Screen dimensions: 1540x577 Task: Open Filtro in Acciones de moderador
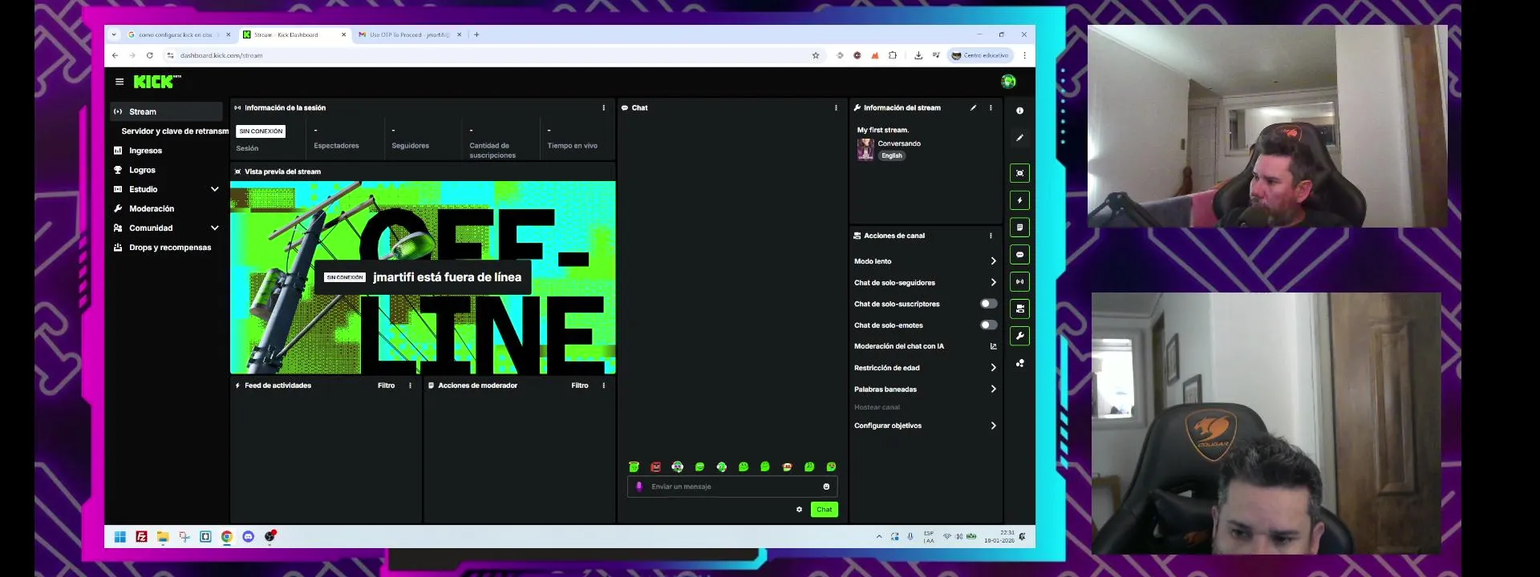click(x=579, y=385)
